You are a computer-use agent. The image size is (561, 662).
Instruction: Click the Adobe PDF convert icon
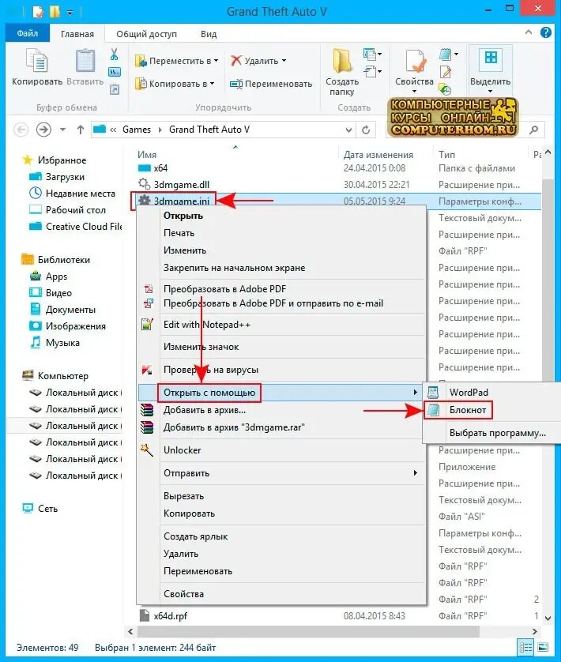pyautogui.click(x=149, y=289)
